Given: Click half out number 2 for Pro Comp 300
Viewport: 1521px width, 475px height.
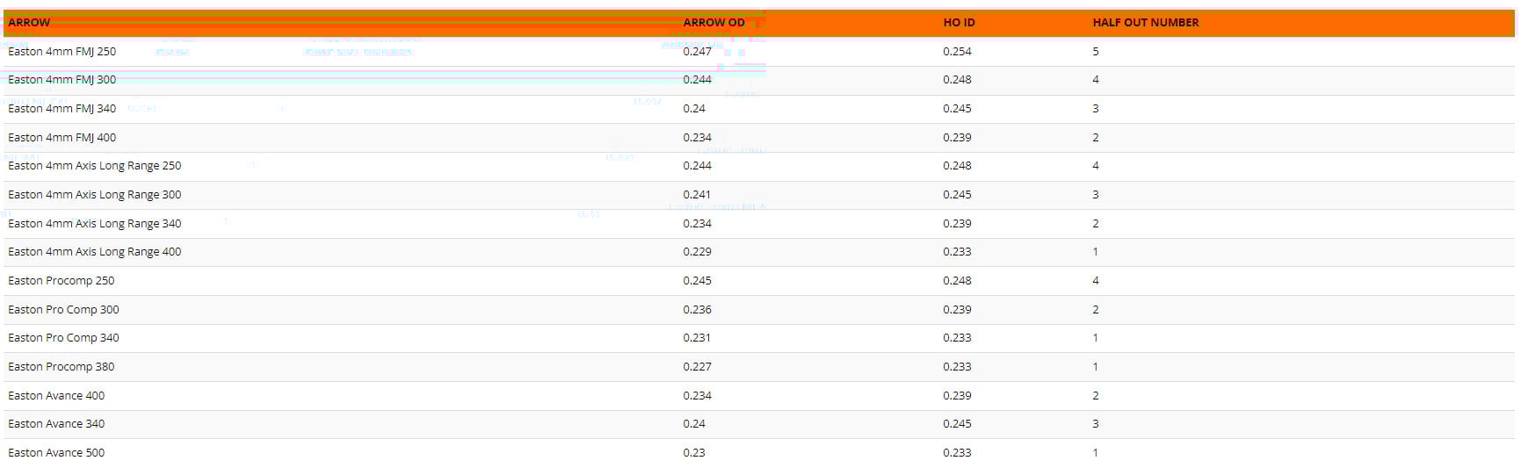Looking at the screenshot, I should (1096, 310).
